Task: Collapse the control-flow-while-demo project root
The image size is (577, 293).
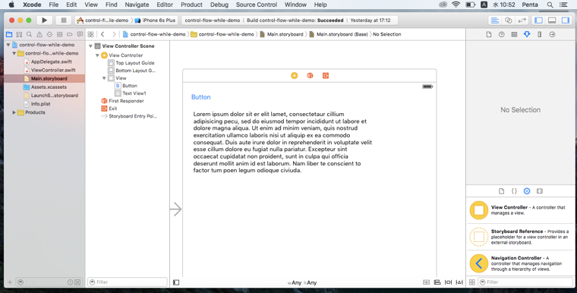Action: tap(8, 45)
